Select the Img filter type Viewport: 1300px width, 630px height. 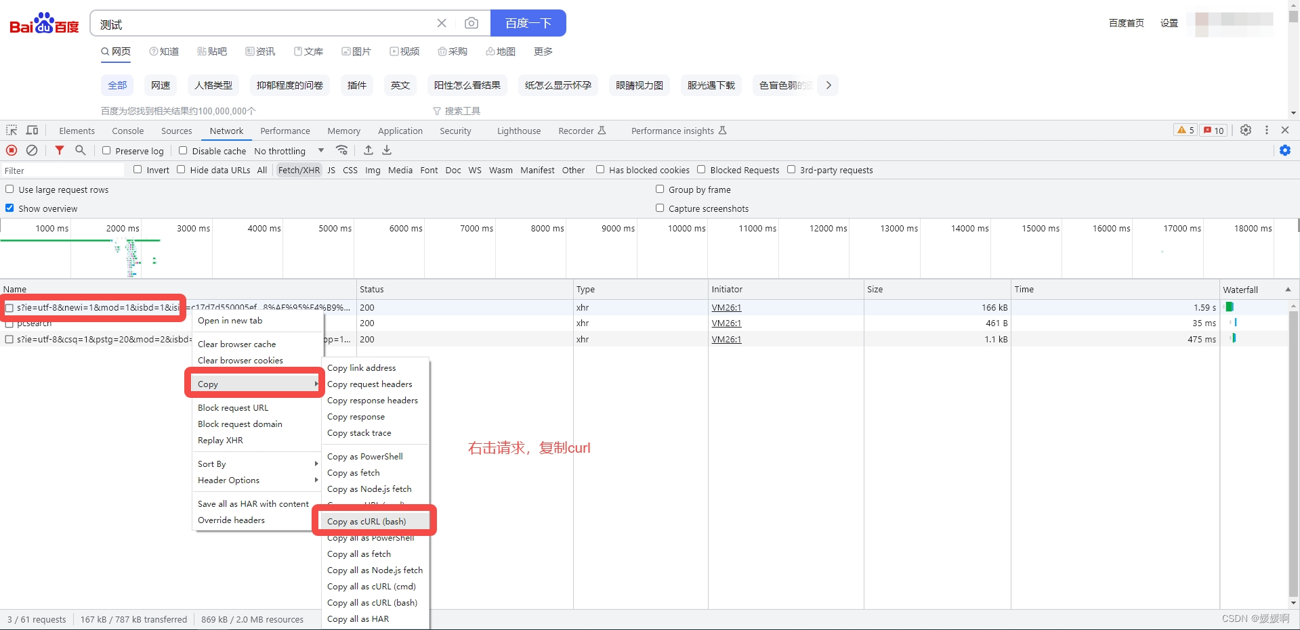pyautogui.click(x=373, y=170)
